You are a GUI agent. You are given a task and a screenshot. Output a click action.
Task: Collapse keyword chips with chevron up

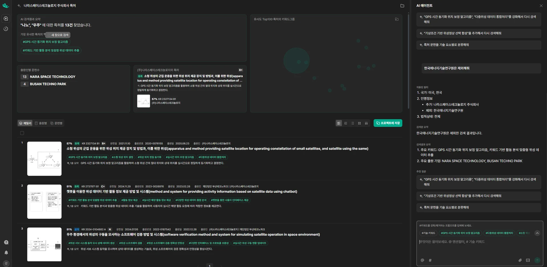click(x=537, y=233)
